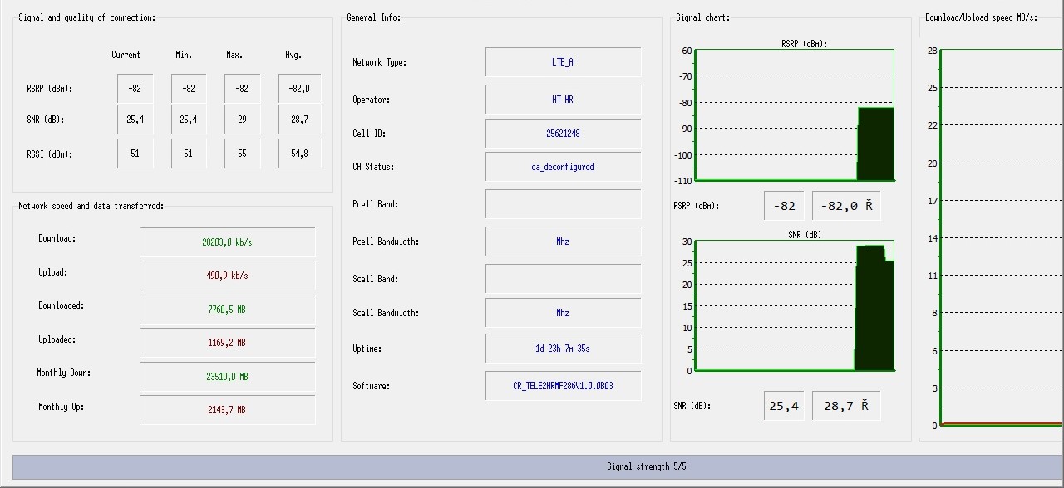Screen dimensions: 1064x488
Task: Select the RSSI average value 54,8
Action: coord(299,154)
